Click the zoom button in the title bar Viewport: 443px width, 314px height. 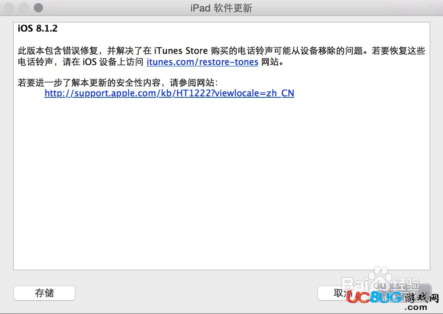pyautogui.click(x=38, y=8)
